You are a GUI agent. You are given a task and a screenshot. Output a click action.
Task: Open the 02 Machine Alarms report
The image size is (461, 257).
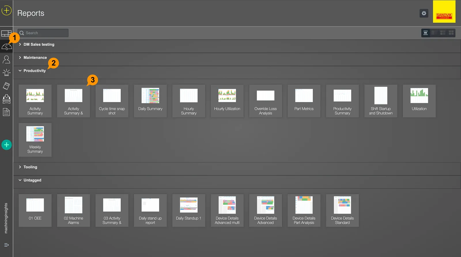click(73, 210)
